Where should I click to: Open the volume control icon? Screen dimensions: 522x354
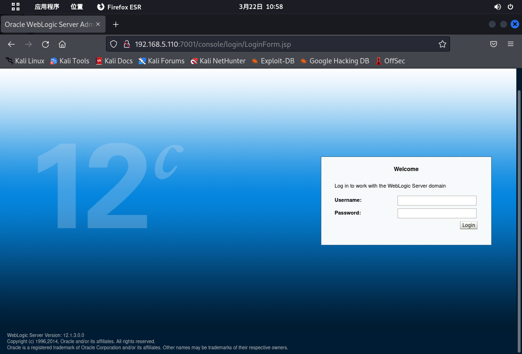(x=497, y=7)
